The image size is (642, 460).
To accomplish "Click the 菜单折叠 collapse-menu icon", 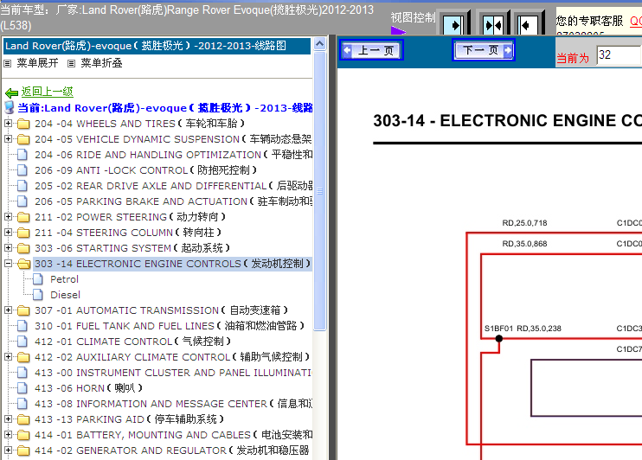I will tap(71, 63).
